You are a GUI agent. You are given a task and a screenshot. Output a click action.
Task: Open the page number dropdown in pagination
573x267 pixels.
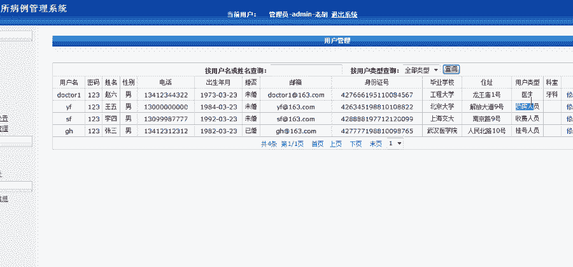(395, 144)
